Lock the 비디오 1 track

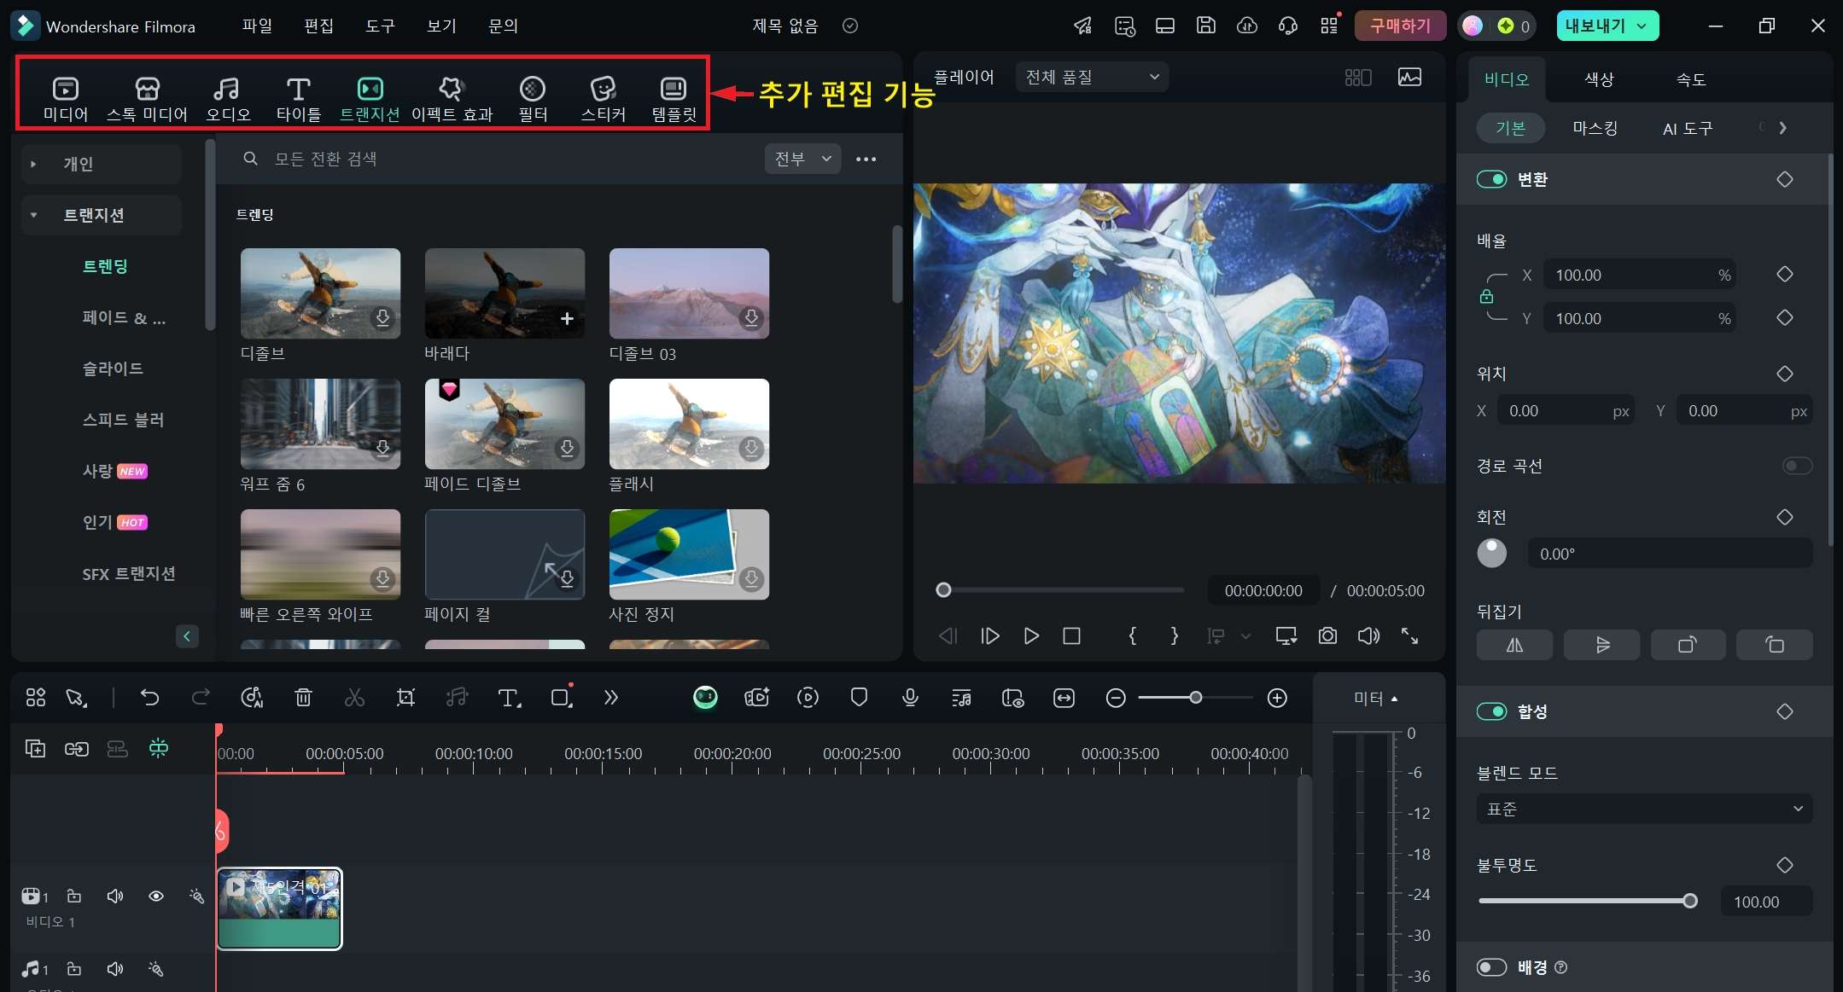(74, 896)
